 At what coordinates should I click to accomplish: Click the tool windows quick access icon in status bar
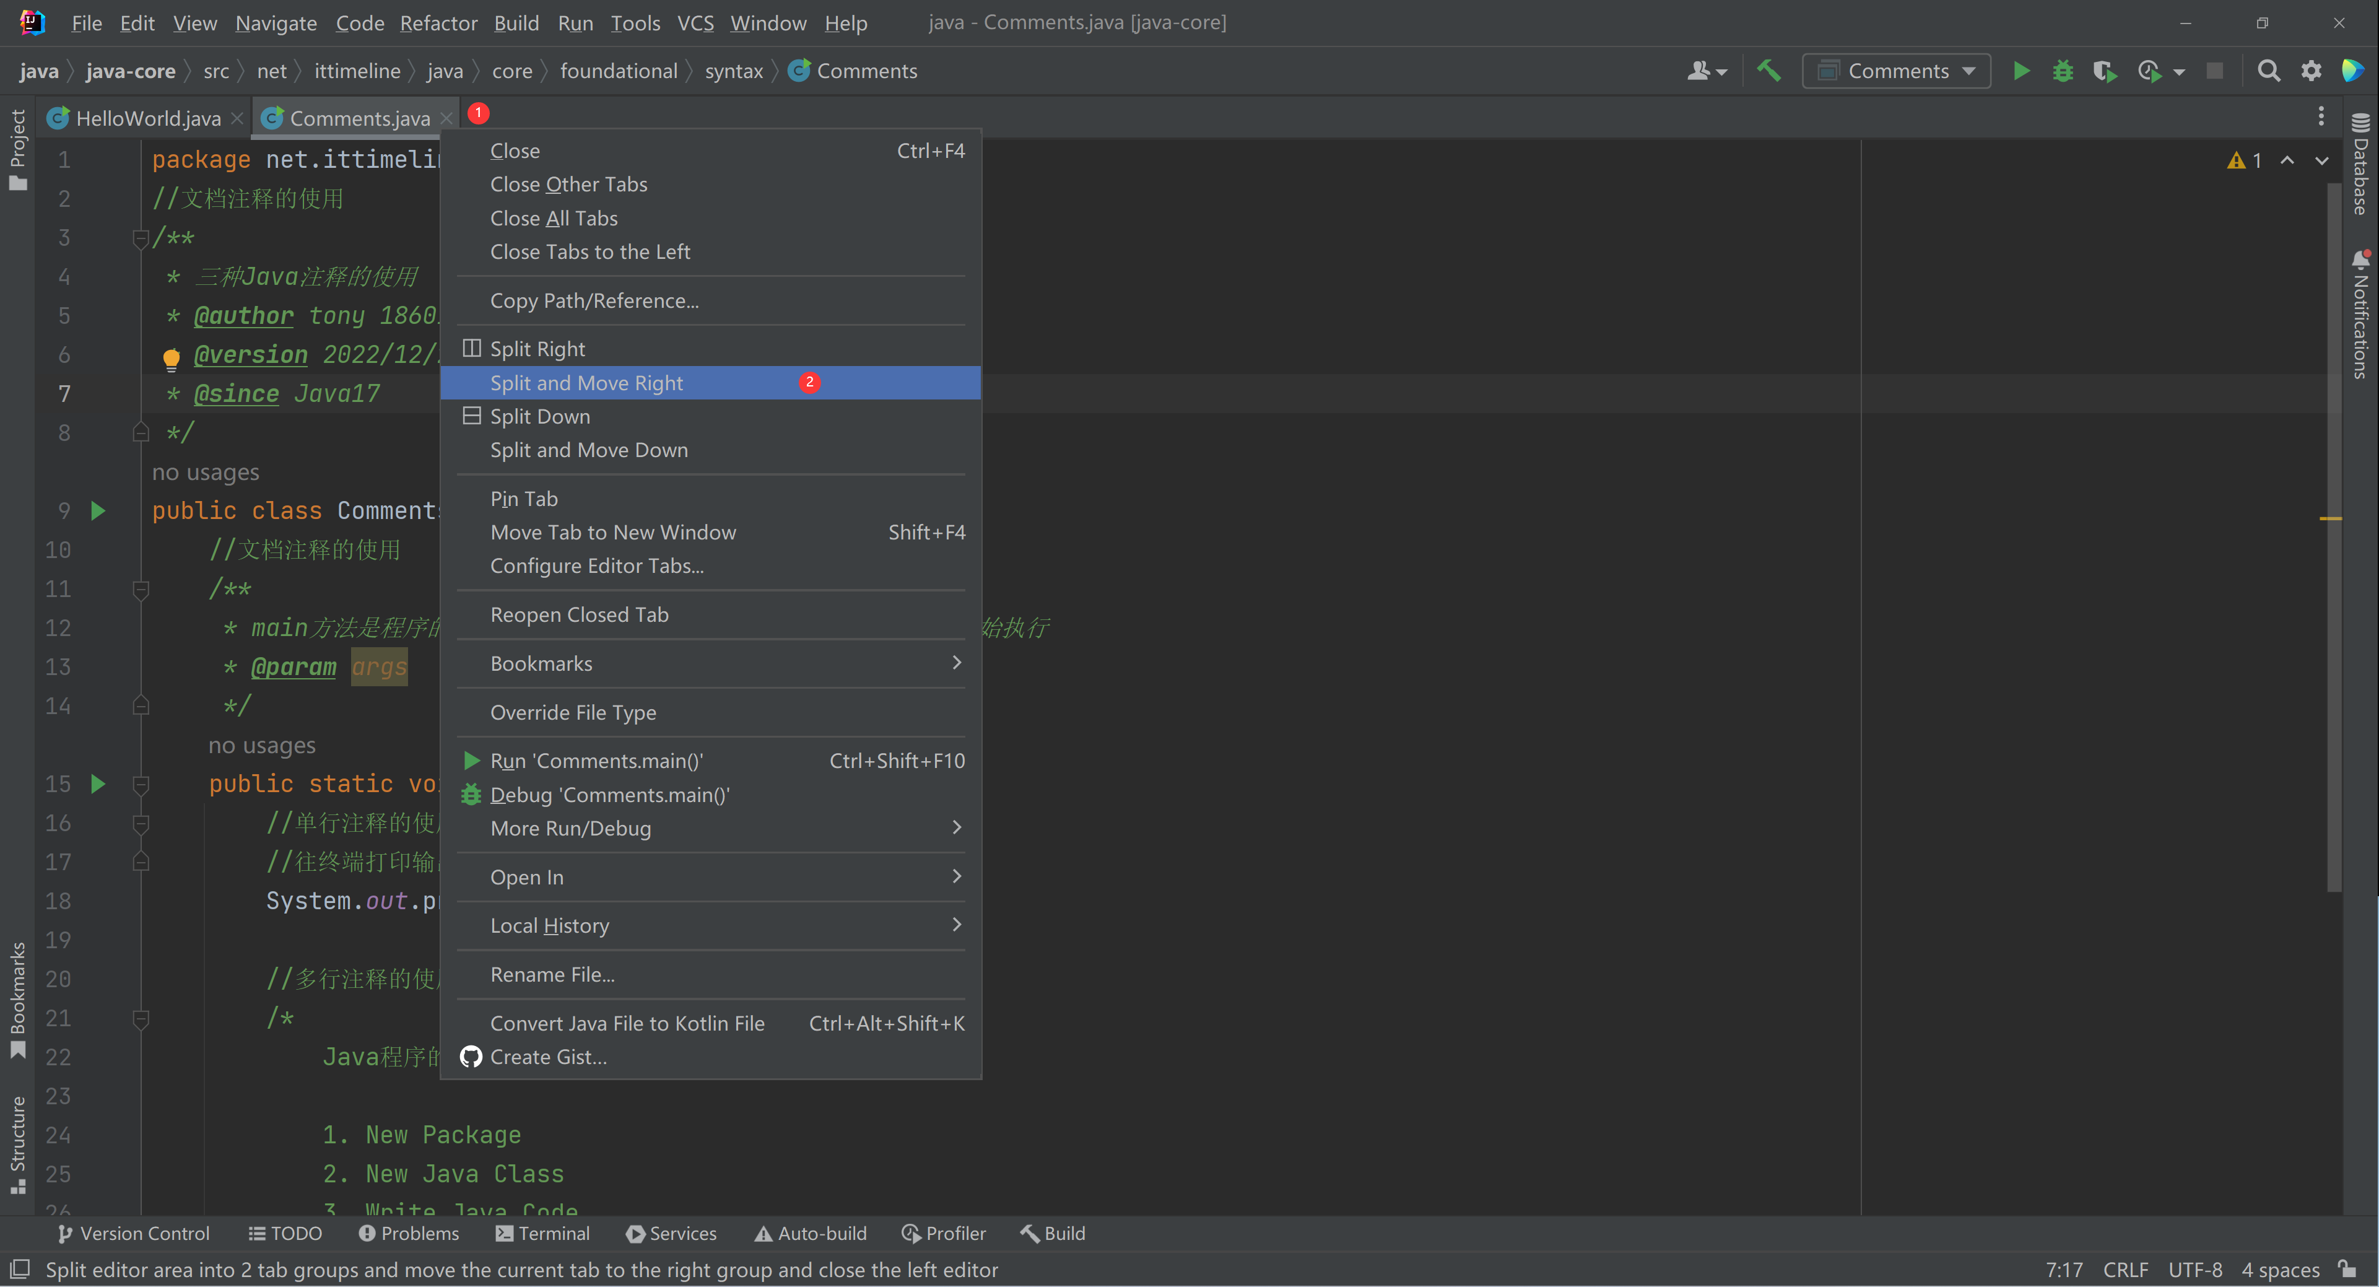19,1268
